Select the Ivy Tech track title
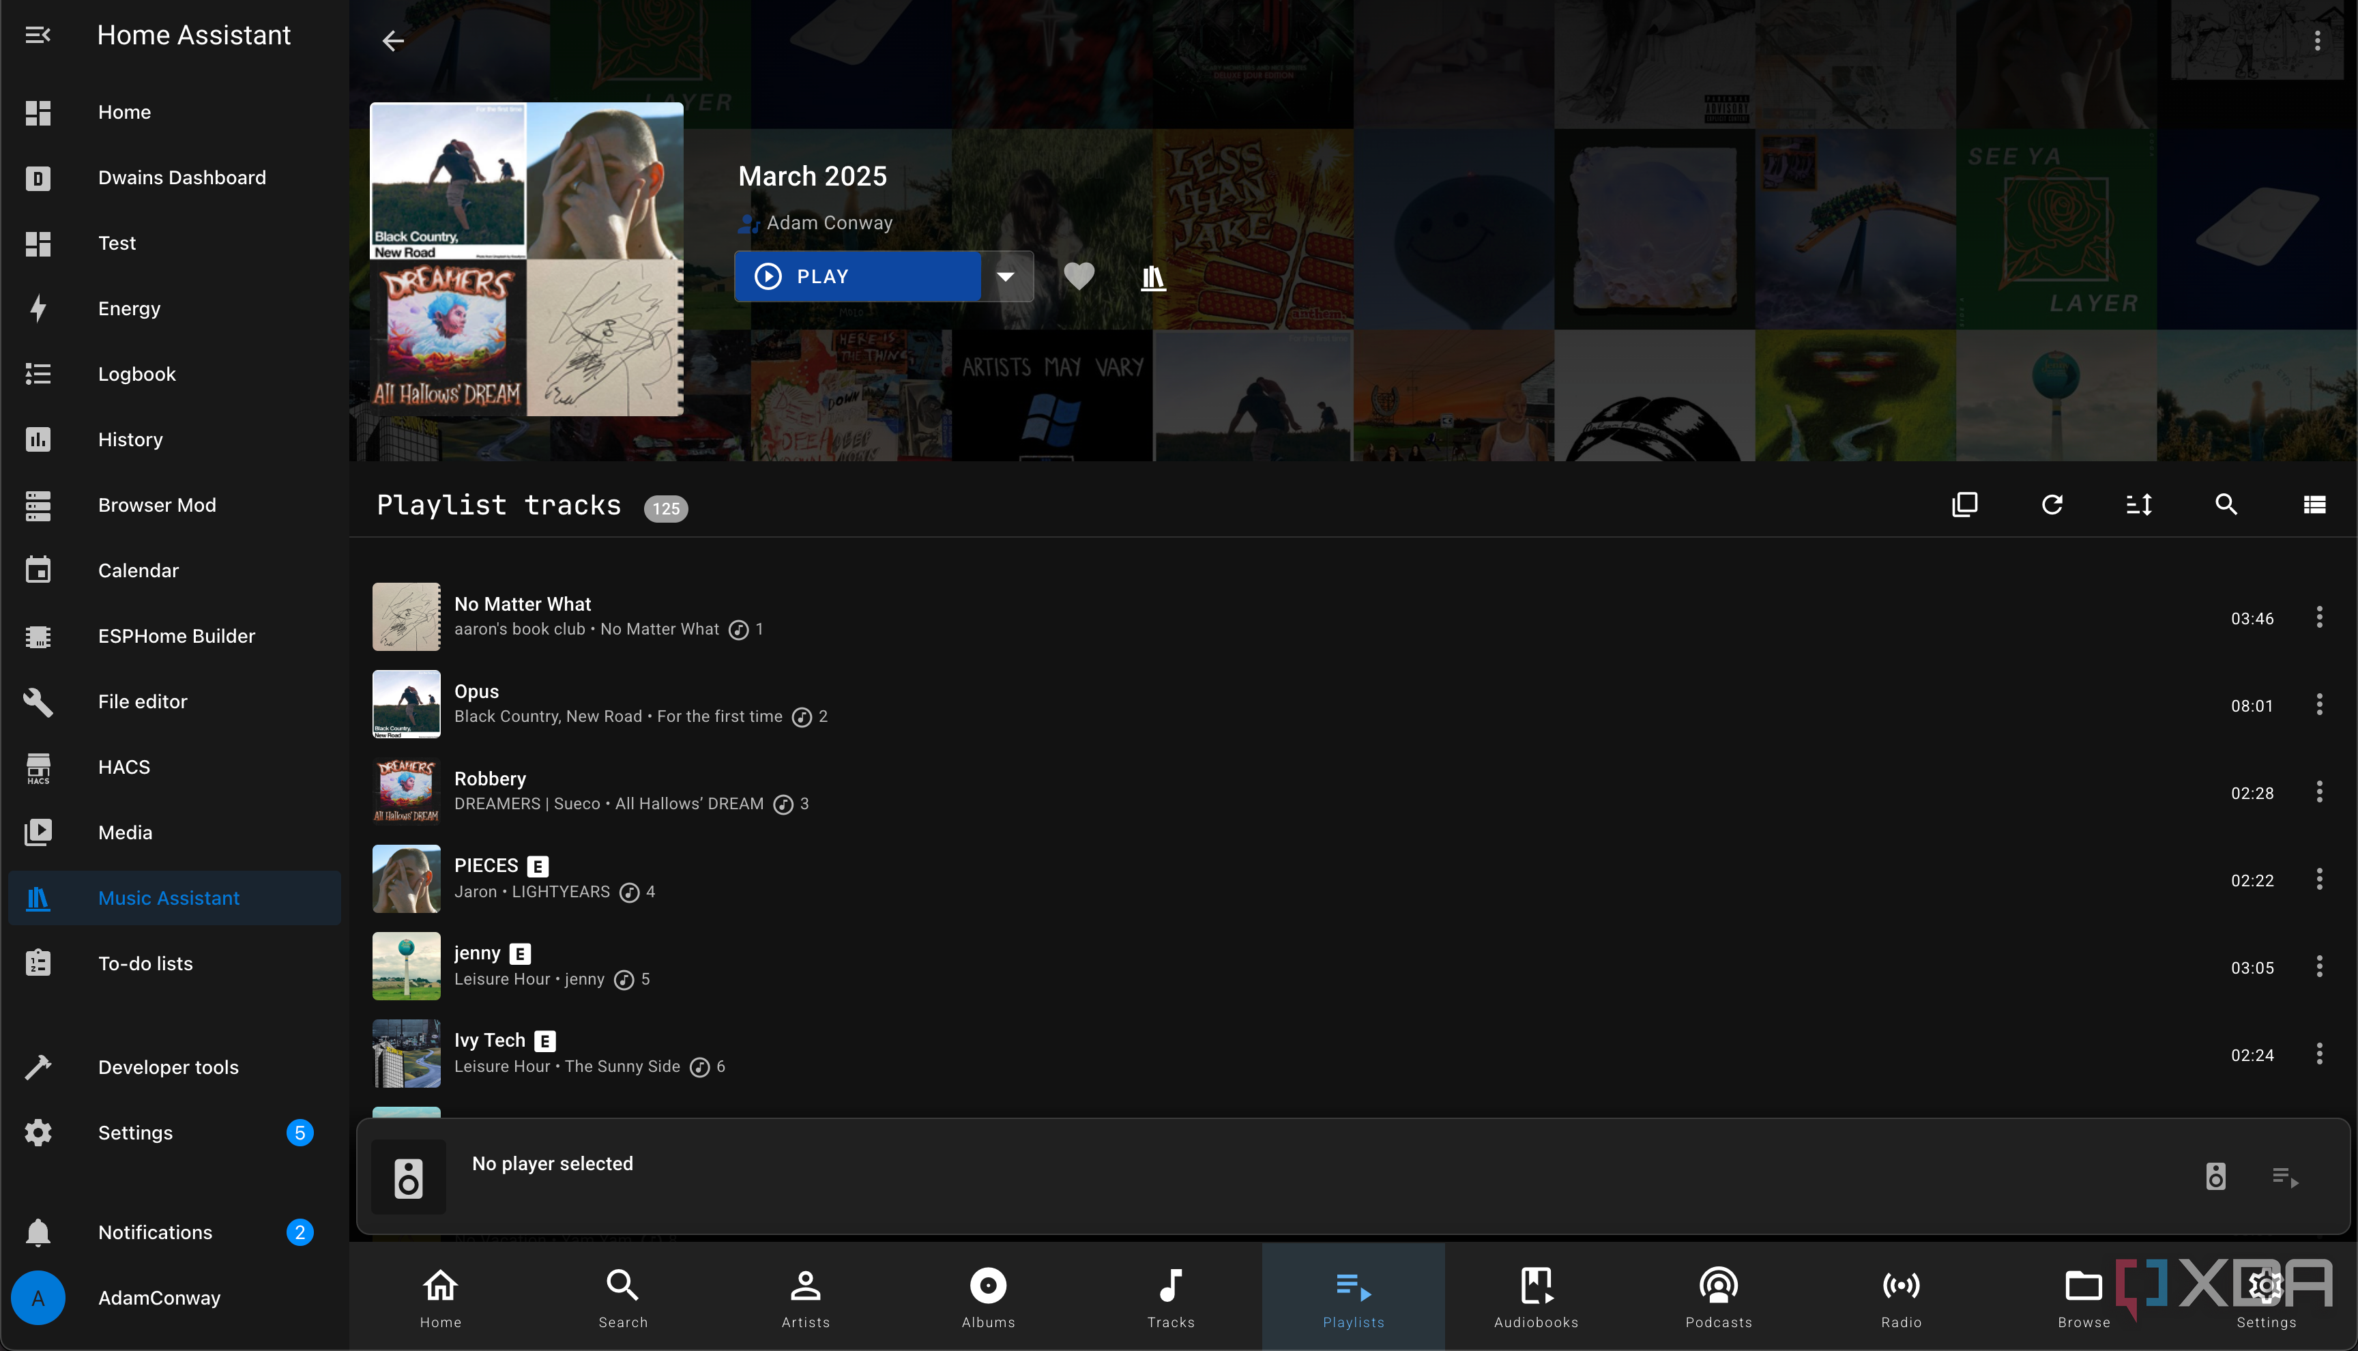 pos(490,1040)
